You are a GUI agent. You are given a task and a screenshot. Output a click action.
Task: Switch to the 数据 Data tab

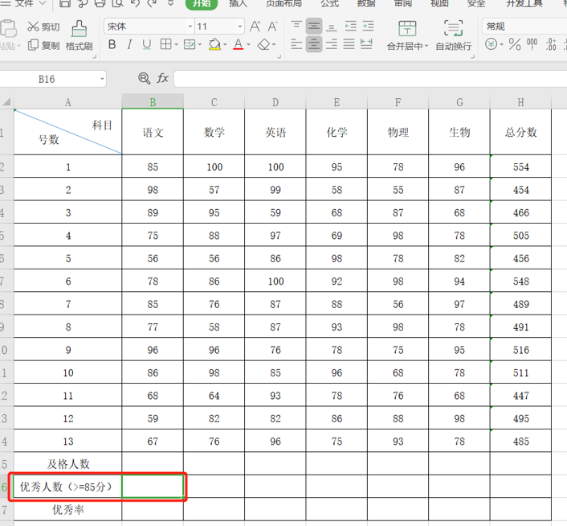coord(366,3)
